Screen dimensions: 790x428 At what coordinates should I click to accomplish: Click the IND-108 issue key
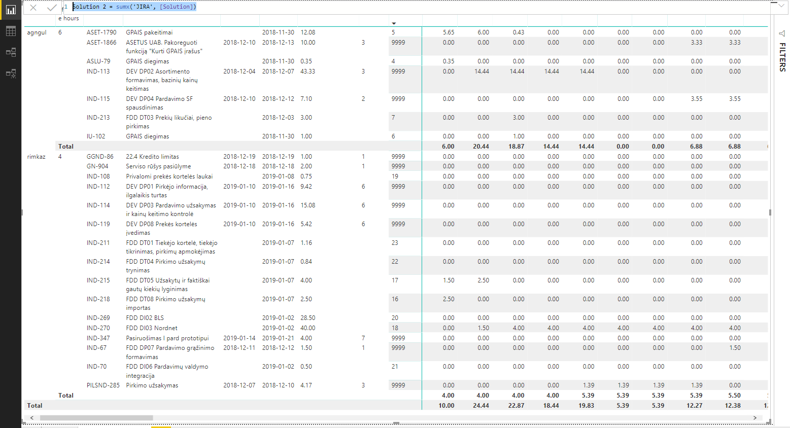coord(98,176)
